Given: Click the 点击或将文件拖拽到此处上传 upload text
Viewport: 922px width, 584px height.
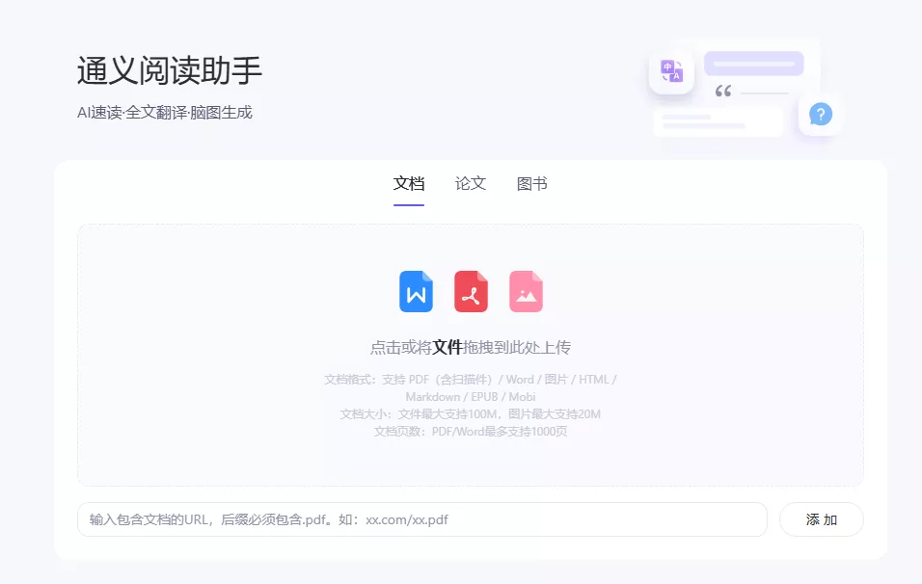Looking at the screenshot, I should click(x=471, y=347).
